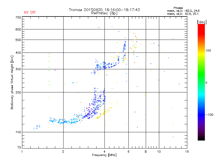The height and width of the screenshot is (165, 220).
Task: Click the colorbar tick label '-100'
Action: [x=209, y=115]
